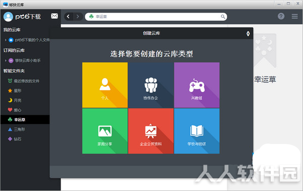Click the search magnifier icon
Viewport: 303px width, 191px height.
tap(223, 17)
